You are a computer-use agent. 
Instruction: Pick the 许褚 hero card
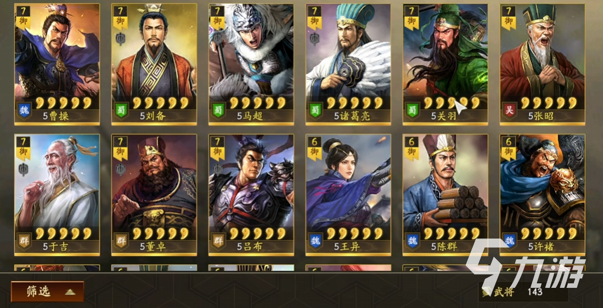[x=542, y=195]
